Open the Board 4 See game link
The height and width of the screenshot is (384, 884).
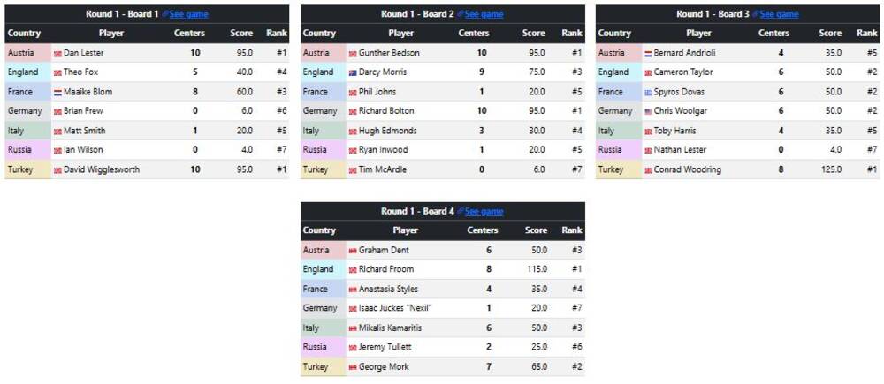[484, 212]
